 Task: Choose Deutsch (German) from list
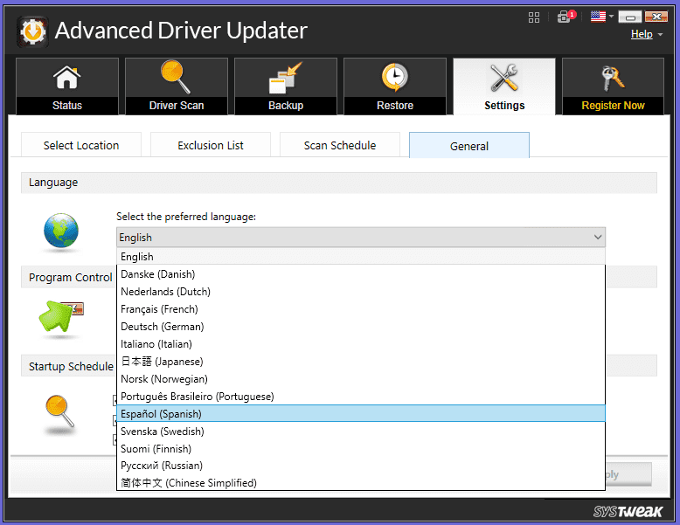(361, 327)
